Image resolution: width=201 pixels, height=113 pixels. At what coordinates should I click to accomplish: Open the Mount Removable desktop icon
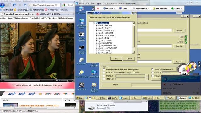point(94,65)
